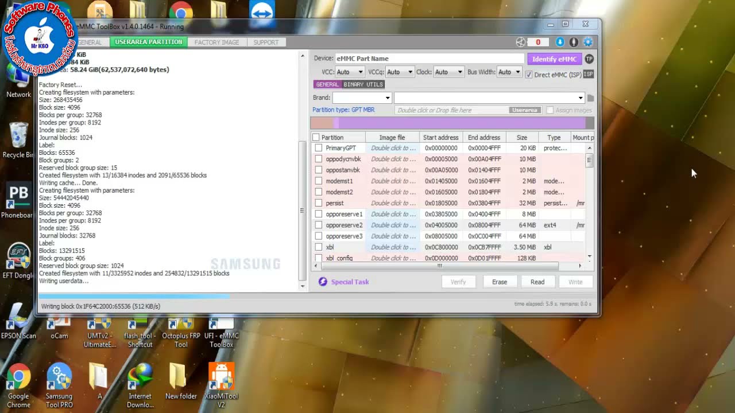Check the modemst1 partition checkbox
This screenshot has height=413, width=735.
click(x=319, y=181)
